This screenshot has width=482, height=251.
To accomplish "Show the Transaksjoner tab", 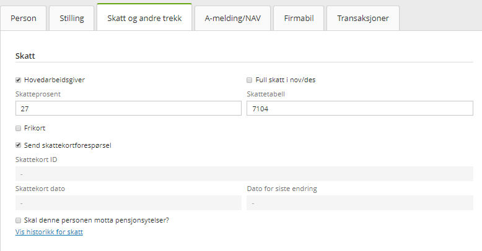I will [x=363, y=18].
